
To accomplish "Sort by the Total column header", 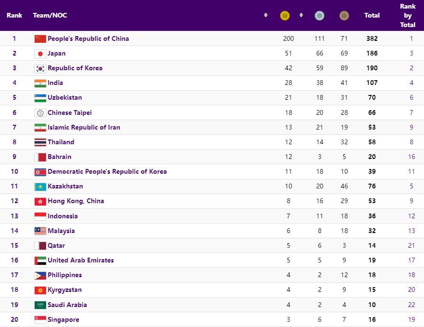I will point(372,15).
